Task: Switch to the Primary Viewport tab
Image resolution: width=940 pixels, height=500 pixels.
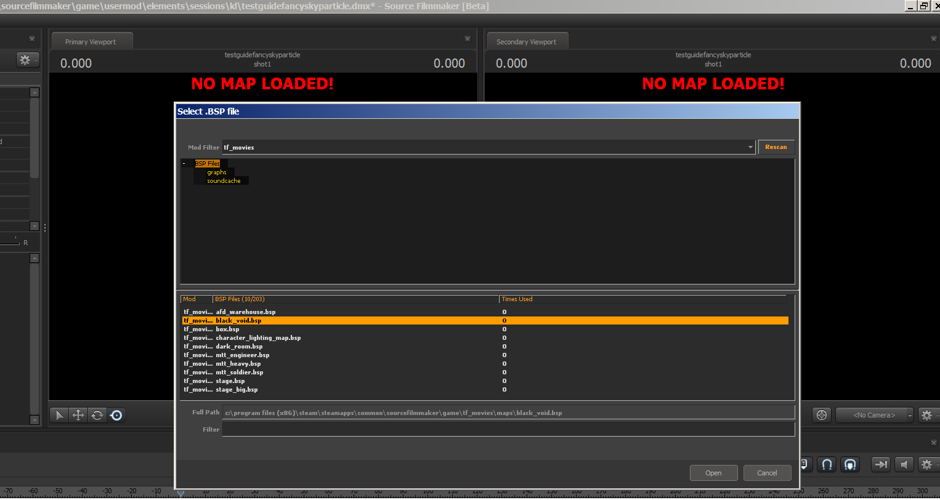Action: tap(91, 42)
